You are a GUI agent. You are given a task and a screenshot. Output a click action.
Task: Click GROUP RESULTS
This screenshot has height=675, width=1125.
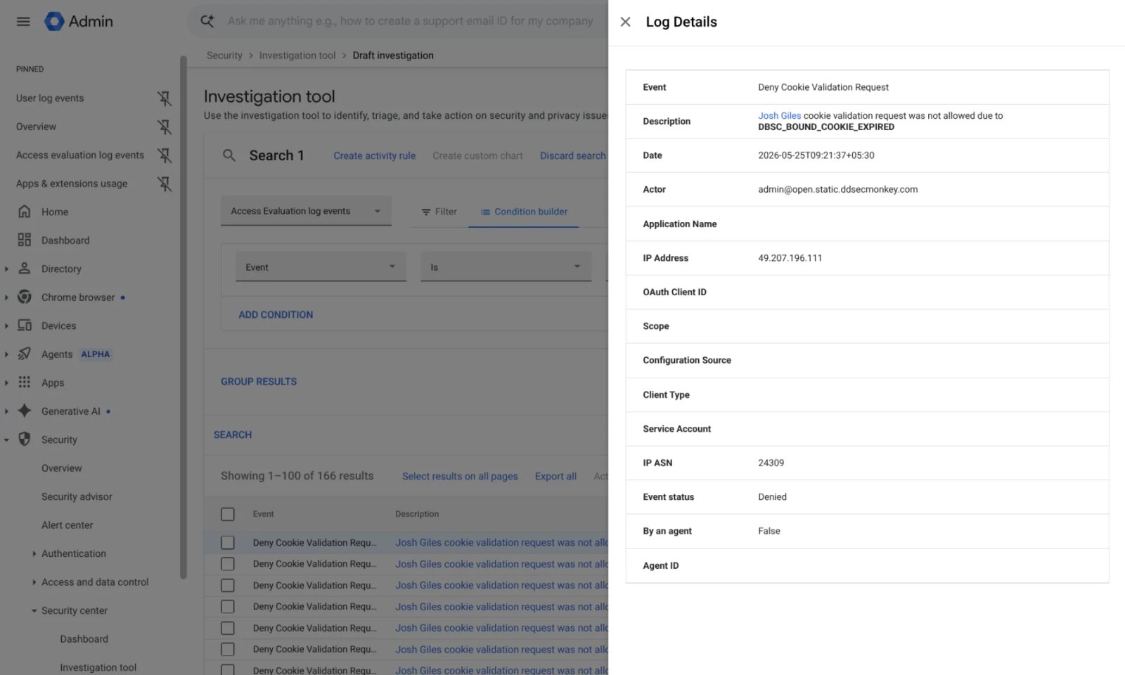259,381
